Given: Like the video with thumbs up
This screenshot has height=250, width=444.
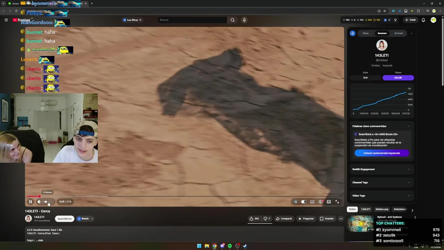Looking at the screenshot, I should (x=254, y=219).
